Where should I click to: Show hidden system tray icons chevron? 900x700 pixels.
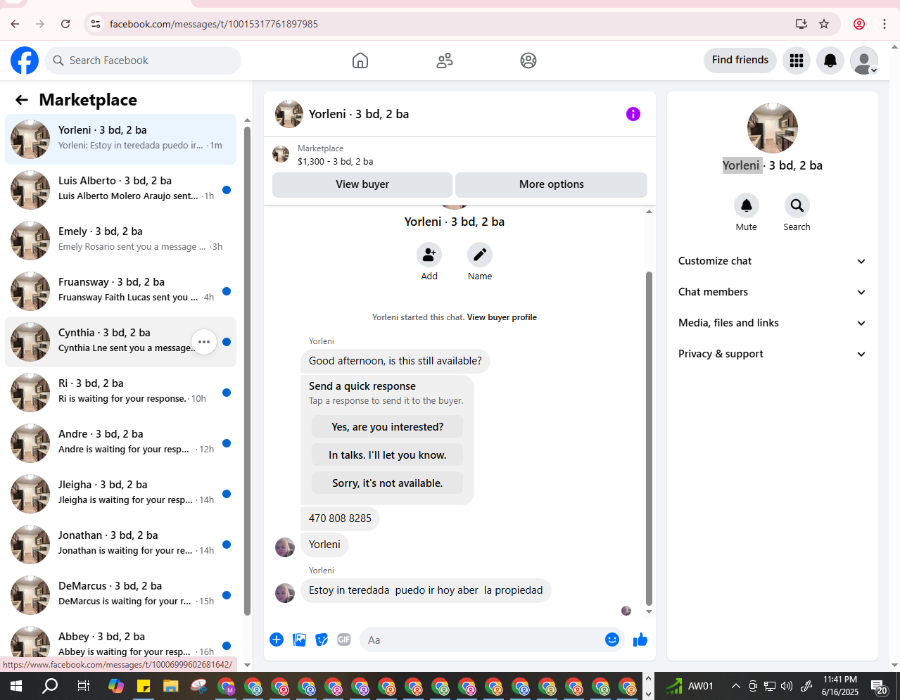(735, 686)
